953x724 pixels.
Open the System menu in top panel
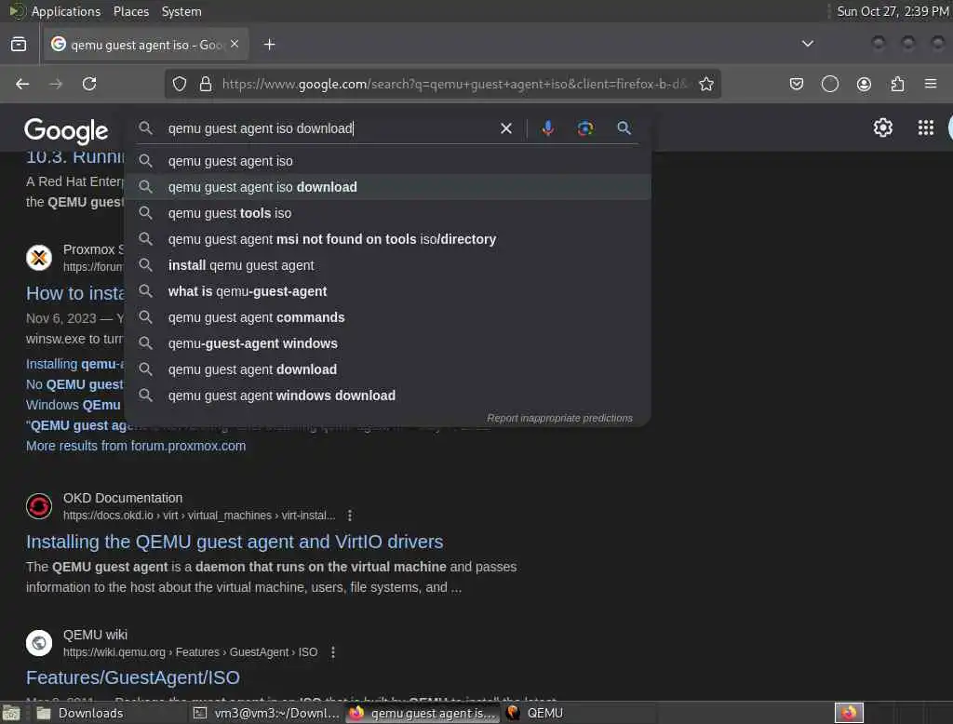pos(181,11)
